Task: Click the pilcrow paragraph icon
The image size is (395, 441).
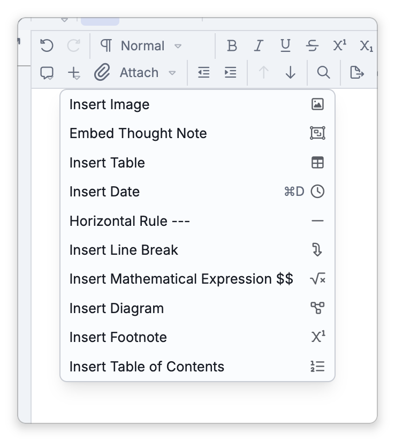Action: point(107,45)
